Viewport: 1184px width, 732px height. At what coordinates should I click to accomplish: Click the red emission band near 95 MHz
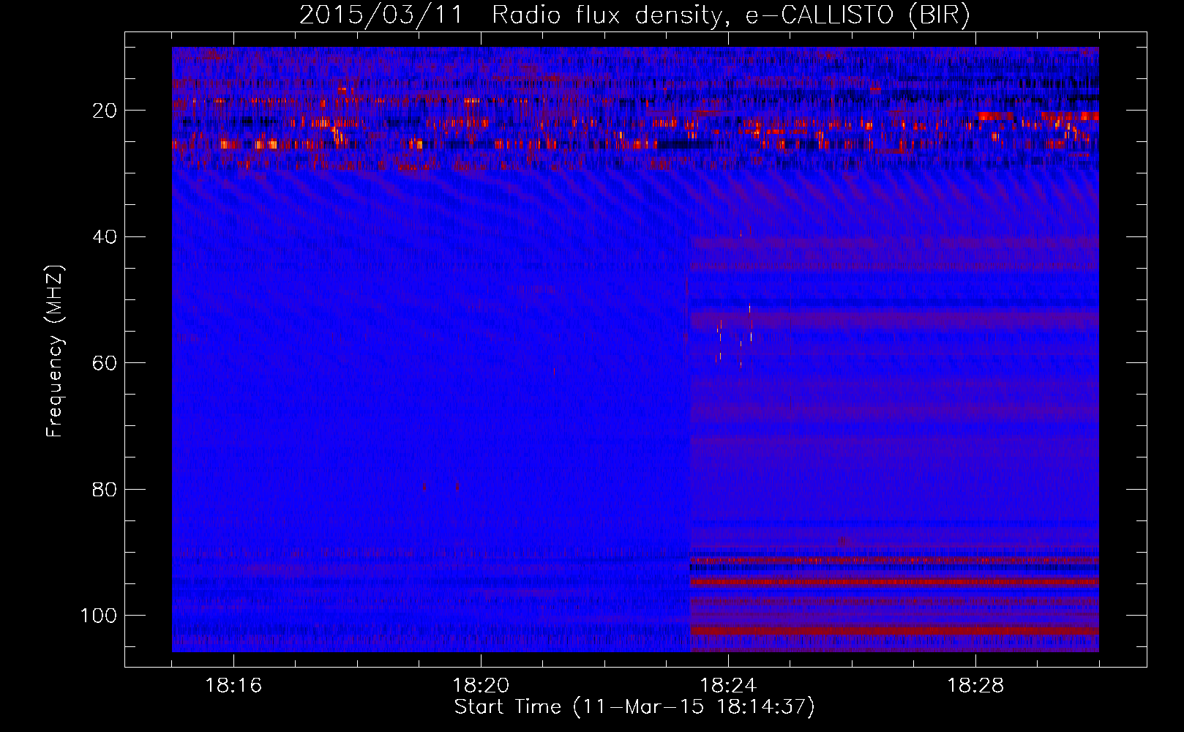(895, 583)
